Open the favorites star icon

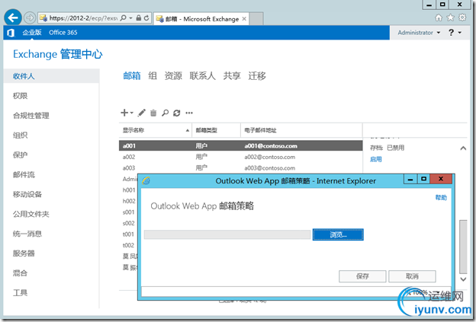[451, 18]
